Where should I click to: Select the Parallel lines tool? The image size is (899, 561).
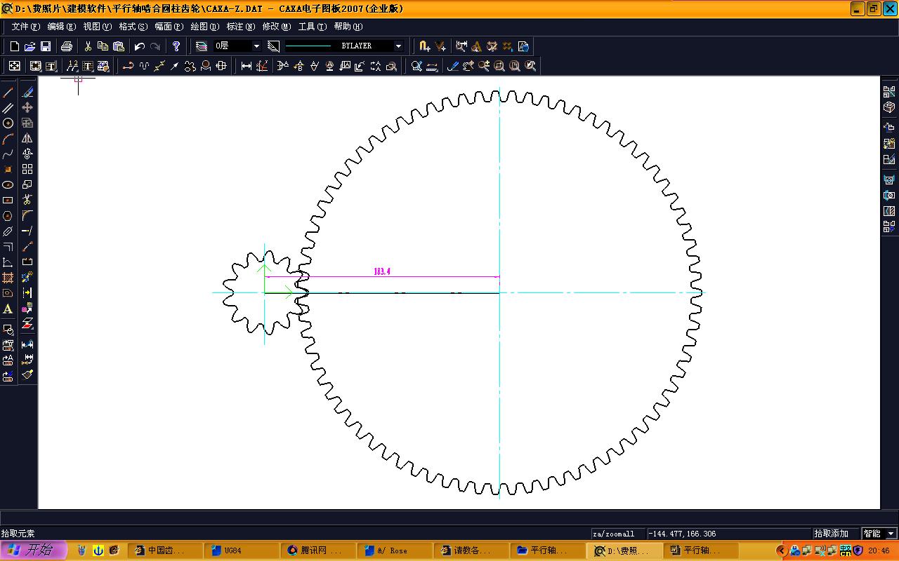tap(8, 108)
